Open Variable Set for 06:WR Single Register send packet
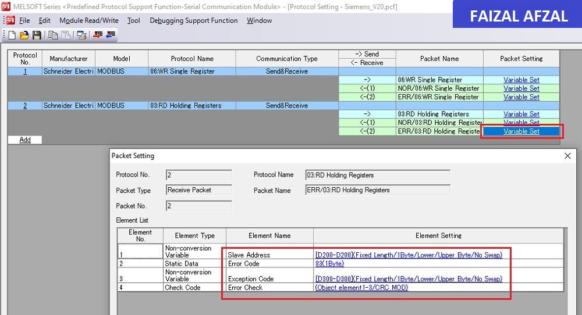Screen dimensions: 582x315 (521, 80)
